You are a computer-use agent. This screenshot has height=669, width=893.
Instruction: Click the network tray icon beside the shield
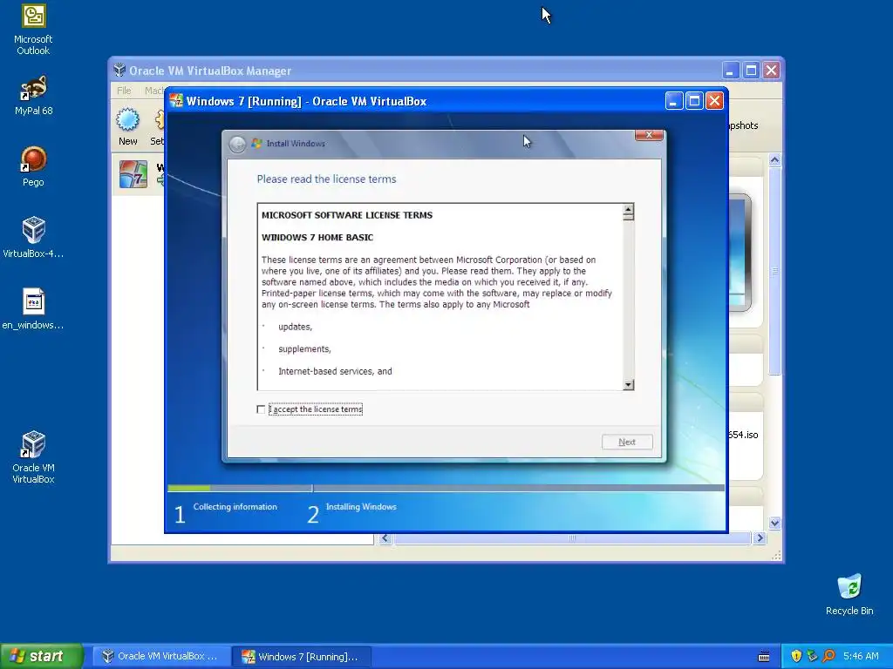pyautogui.click(x=812, y=656)
